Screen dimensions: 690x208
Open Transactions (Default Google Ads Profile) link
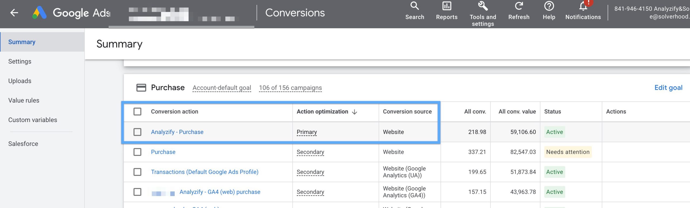coord(205,172)
